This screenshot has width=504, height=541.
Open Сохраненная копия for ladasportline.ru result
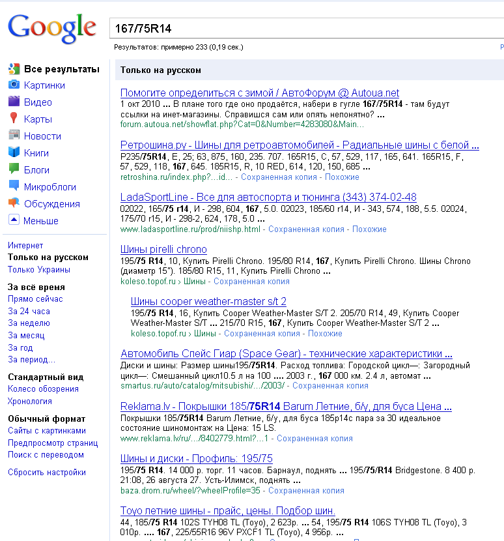click(x=306, y=229)
